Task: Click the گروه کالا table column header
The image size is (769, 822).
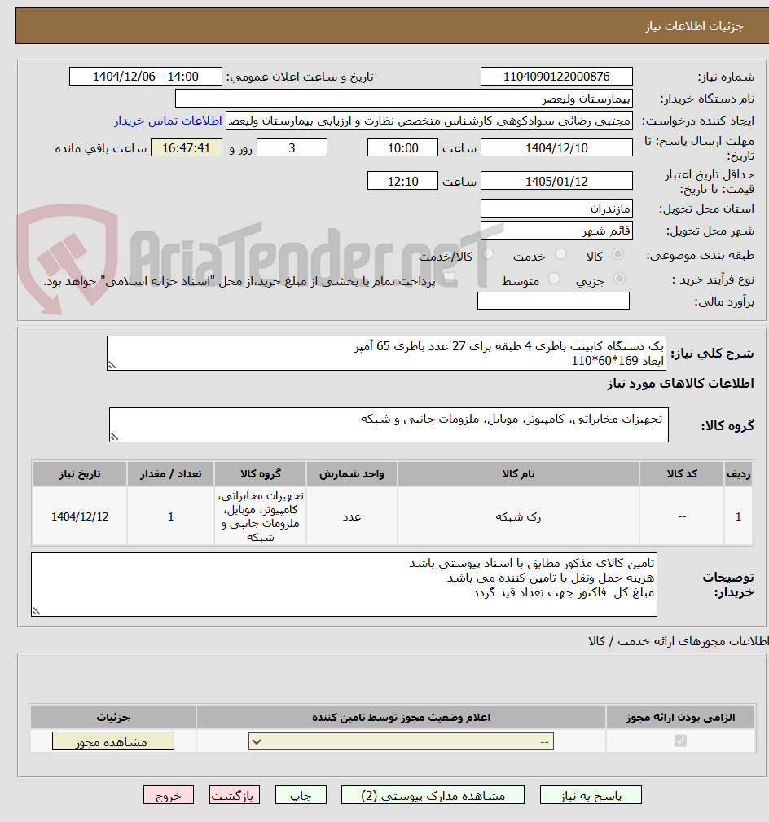Action: [260, 474]
